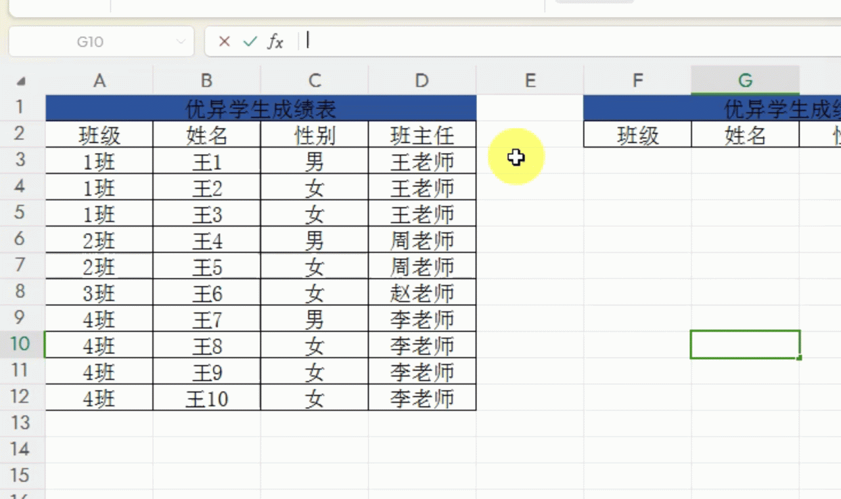Click 王老师 cell in row 4
Image resolution: width=841 pixels, height=499 pixels.
click(422, 187)
